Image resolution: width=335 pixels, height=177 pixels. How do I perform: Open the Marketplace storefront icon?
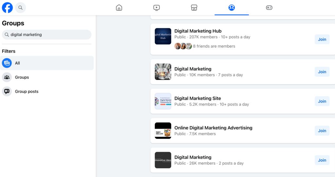coord(194,8)
